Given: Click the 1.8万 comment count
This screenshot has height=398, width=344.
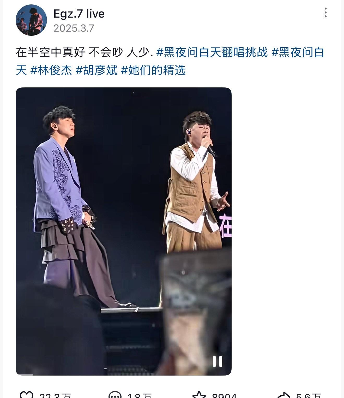Looking at the screenshot, I should pos(139,395).
